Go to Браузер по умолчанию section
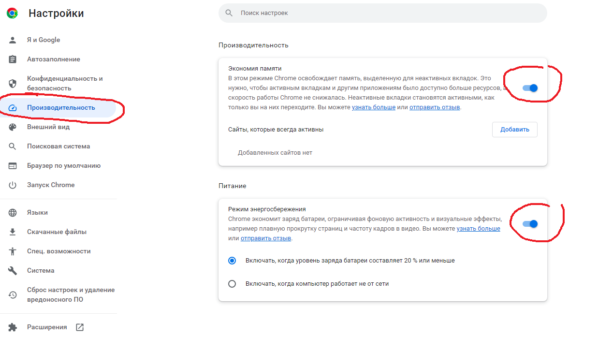 63,166
